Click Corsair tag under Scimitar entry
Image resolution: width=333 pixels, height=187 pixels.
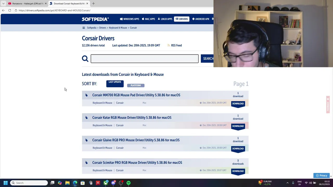point(120,170)
